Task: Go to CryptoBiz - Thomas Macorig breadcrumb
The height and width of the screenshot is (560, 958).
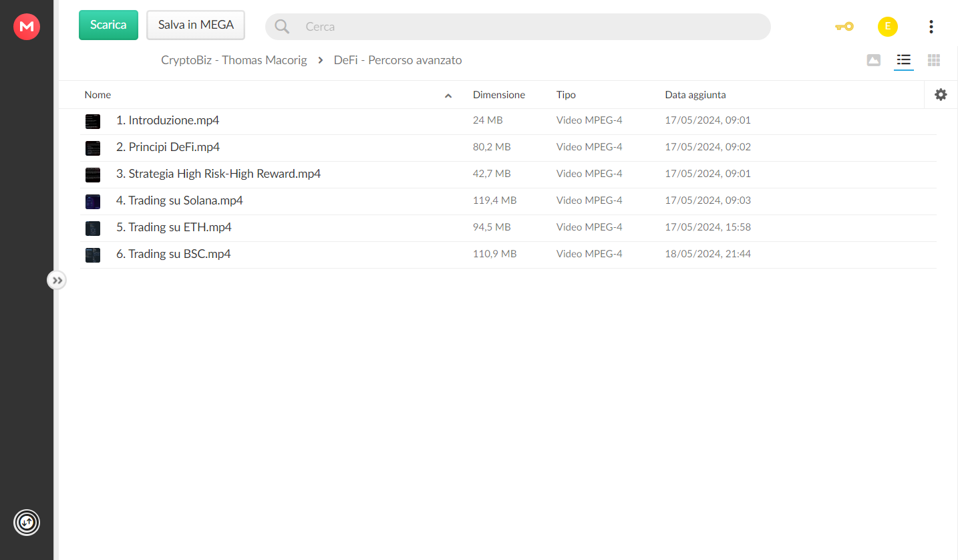Action: tap(234, 60)
